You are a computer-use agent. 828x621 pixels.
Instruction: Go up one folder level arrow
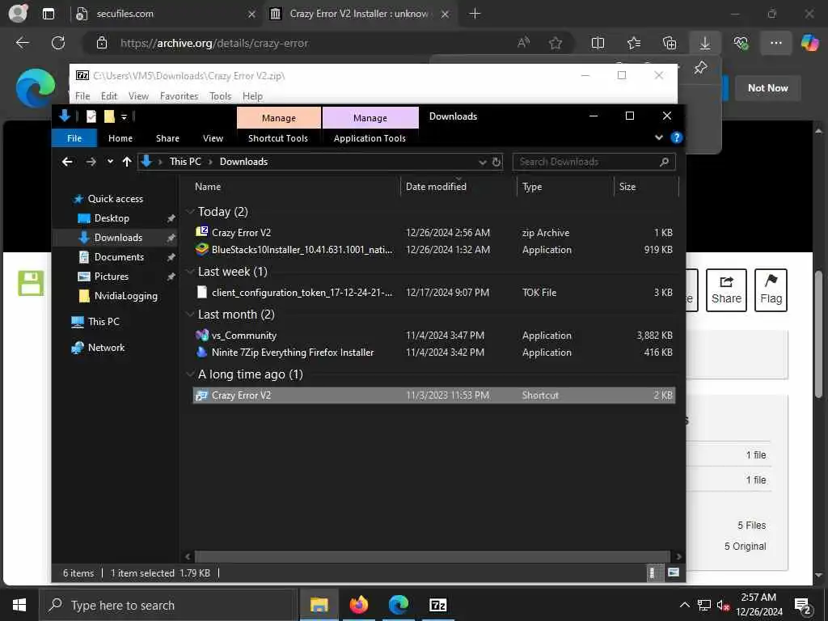click(127, 162)
